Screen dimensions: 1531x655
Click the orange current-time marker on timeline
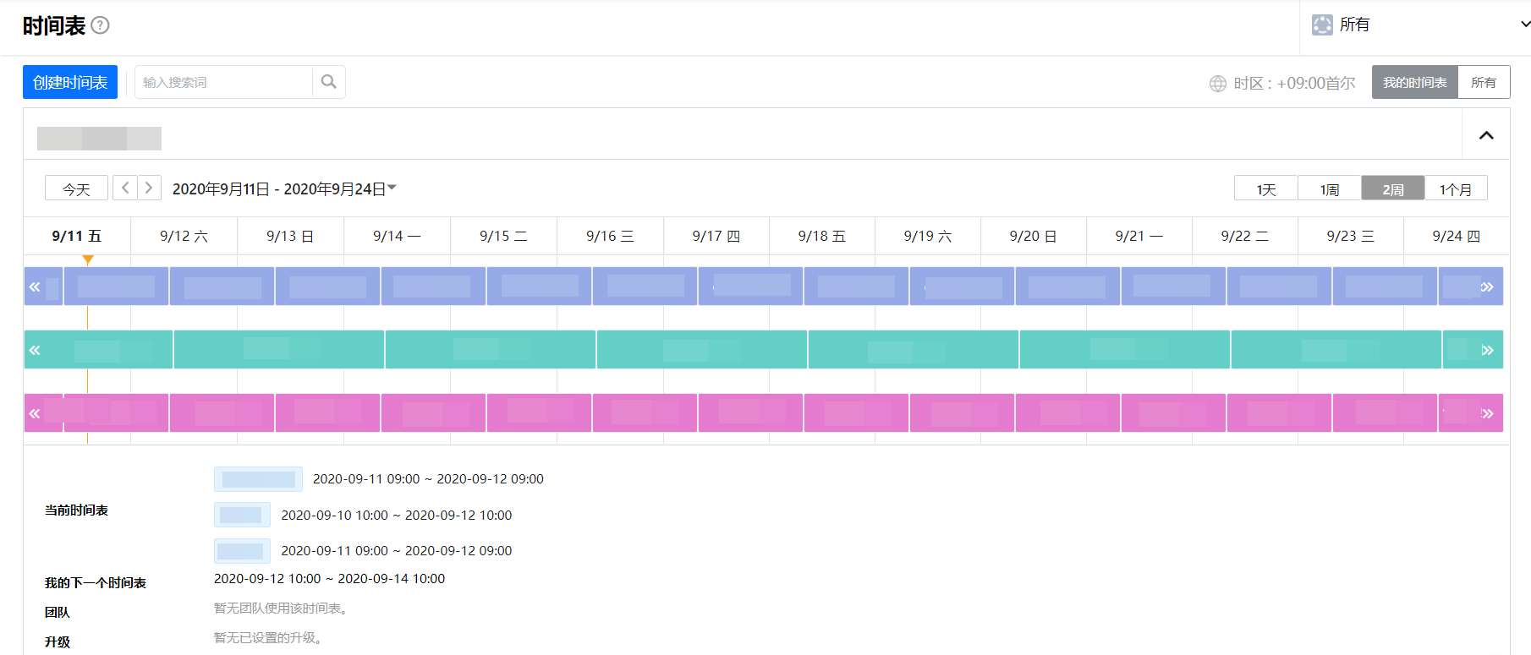(88, 259)
